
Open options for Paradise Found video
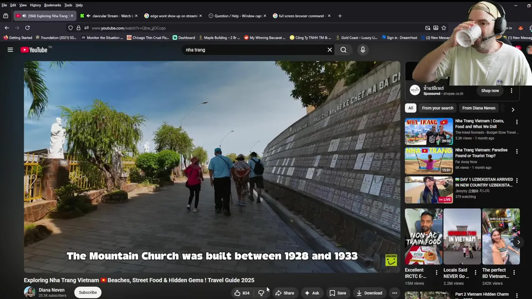(x=517, y=151)
